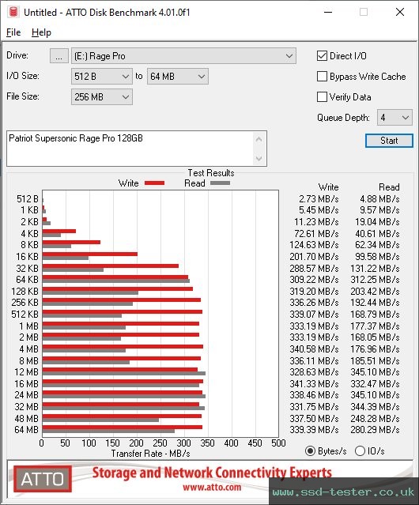The height and width of the screenshot is (505, 419).
Task: Click the 339.39 MB/s write value
Action: tap(314, 430)
